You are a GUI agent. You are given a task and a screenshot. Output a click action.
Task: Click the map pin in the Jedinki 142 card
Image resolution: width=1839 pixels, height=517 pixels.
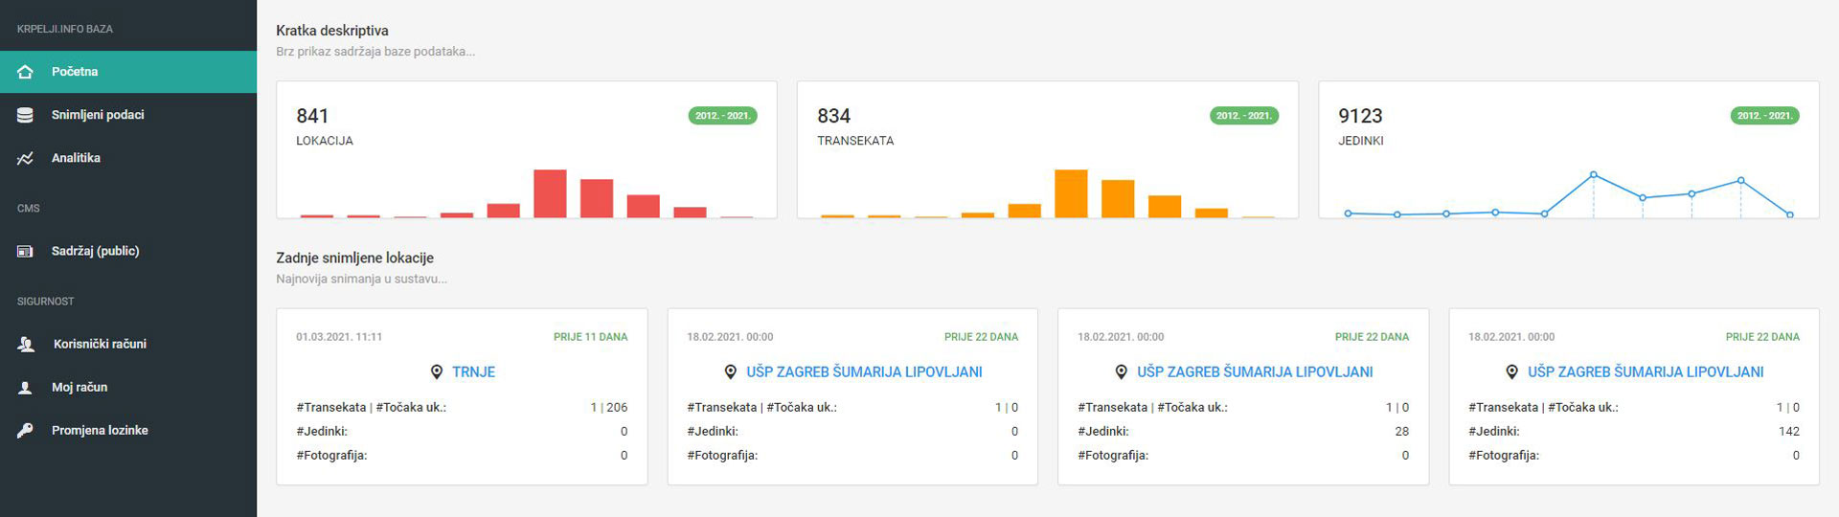tap(1511, 371)
